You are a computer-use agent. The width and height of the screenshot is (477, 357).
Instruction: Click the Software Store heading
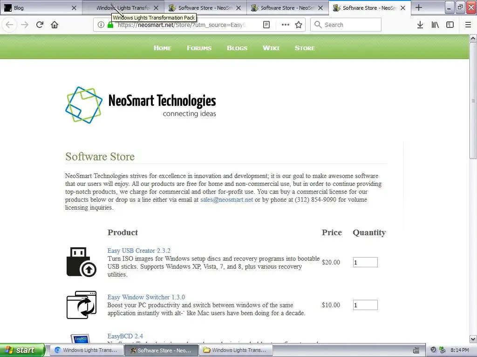coord(100,157)
